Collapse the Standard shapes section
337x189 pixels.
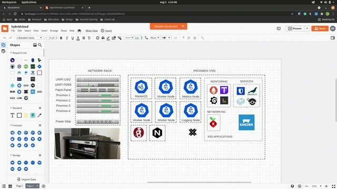[x=16, y=108]
